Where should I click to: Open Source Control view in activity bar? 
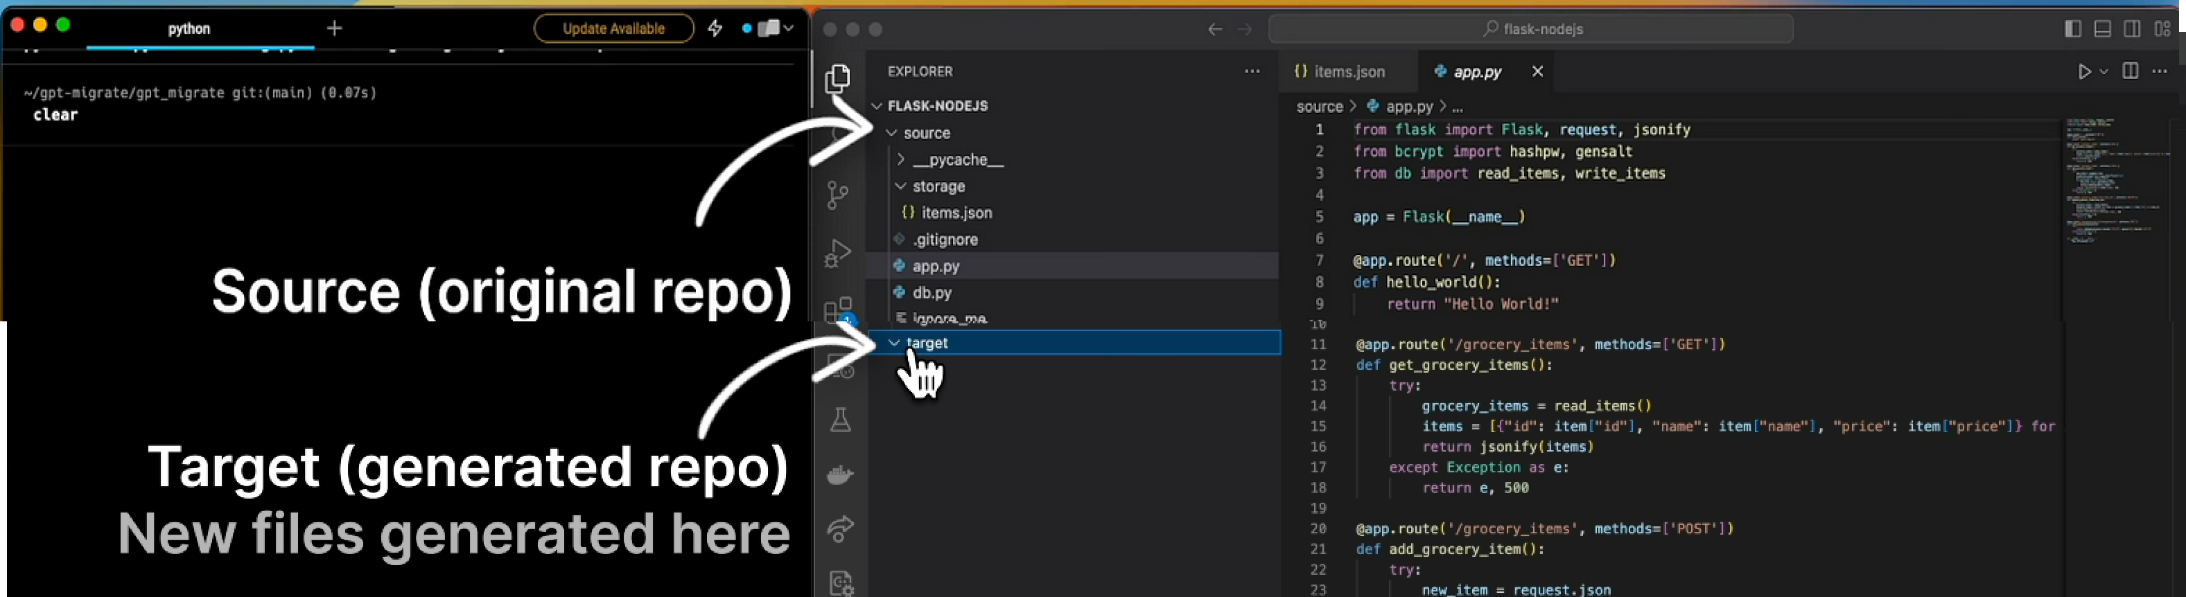(x=837, y=195)
